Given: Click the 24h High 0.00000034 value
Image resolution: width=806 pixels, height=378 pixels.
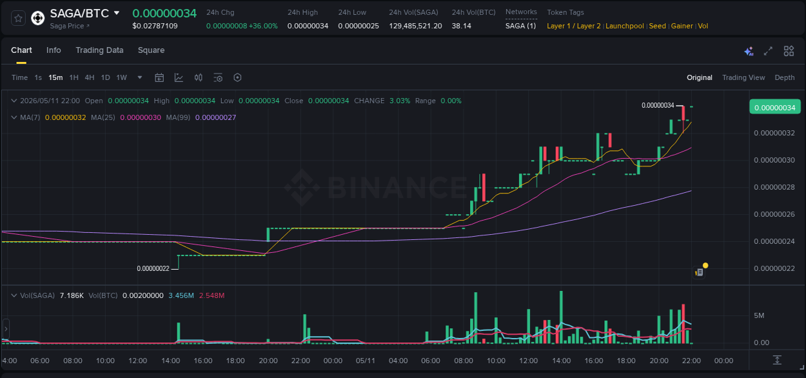Looking at the screenshot, I should pyautogui.click(x=308, y=26).
